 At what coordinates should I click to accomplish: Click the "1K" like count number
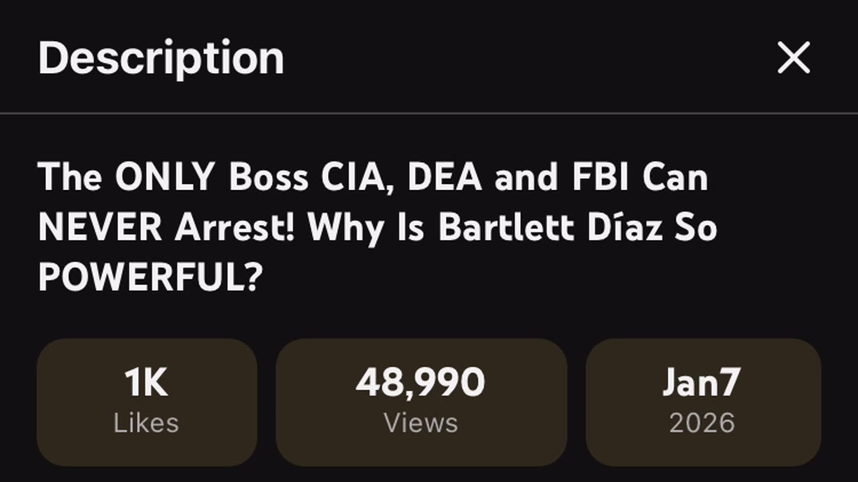coord(146,382)
